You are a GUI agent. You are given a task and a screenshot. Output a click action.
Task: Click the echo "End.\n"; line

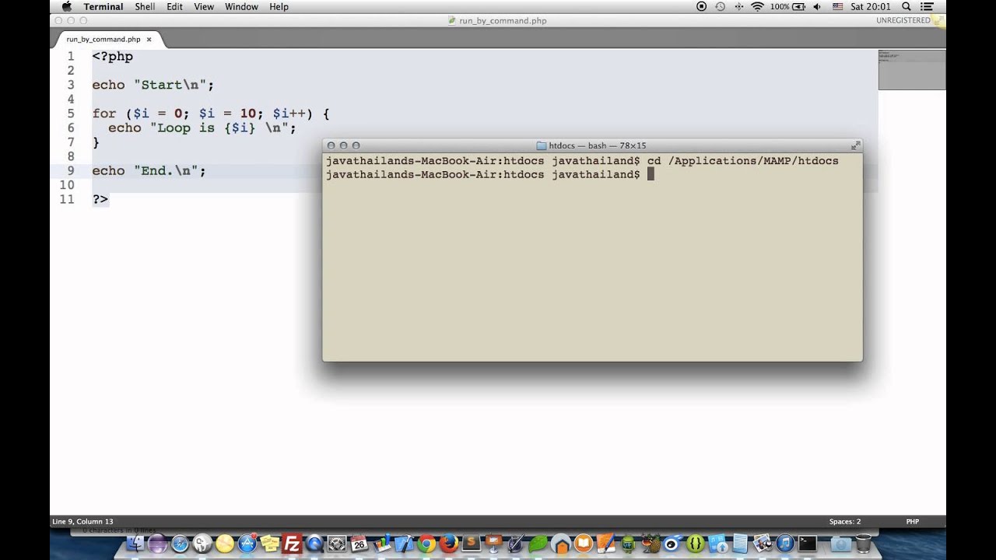tap(149, 170)
